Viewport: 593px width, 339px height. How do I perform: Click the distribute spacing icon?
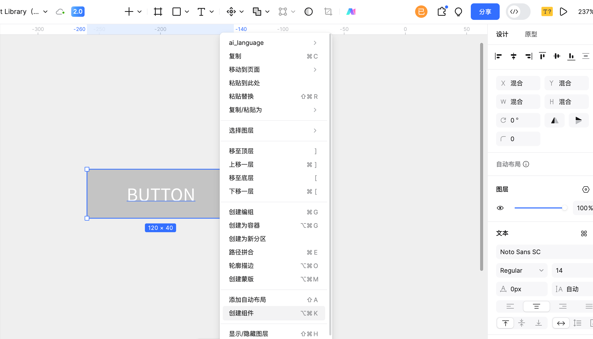tap(586, 56)
